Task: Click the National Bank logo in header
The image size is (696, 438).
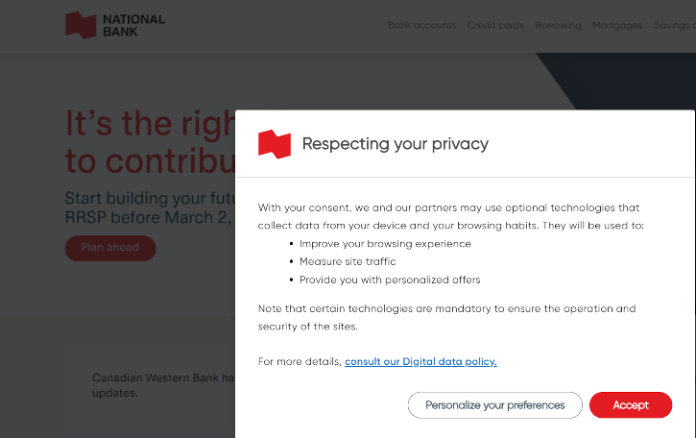Action: click(x=115, y=25)
